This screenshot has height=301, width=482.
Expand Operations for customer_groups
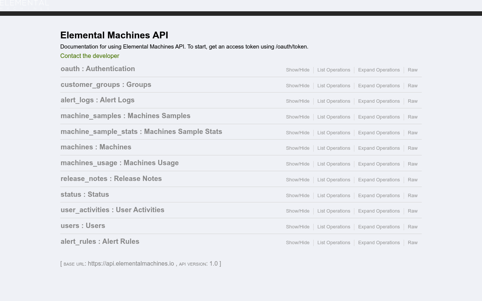click(x=379, y=86)
